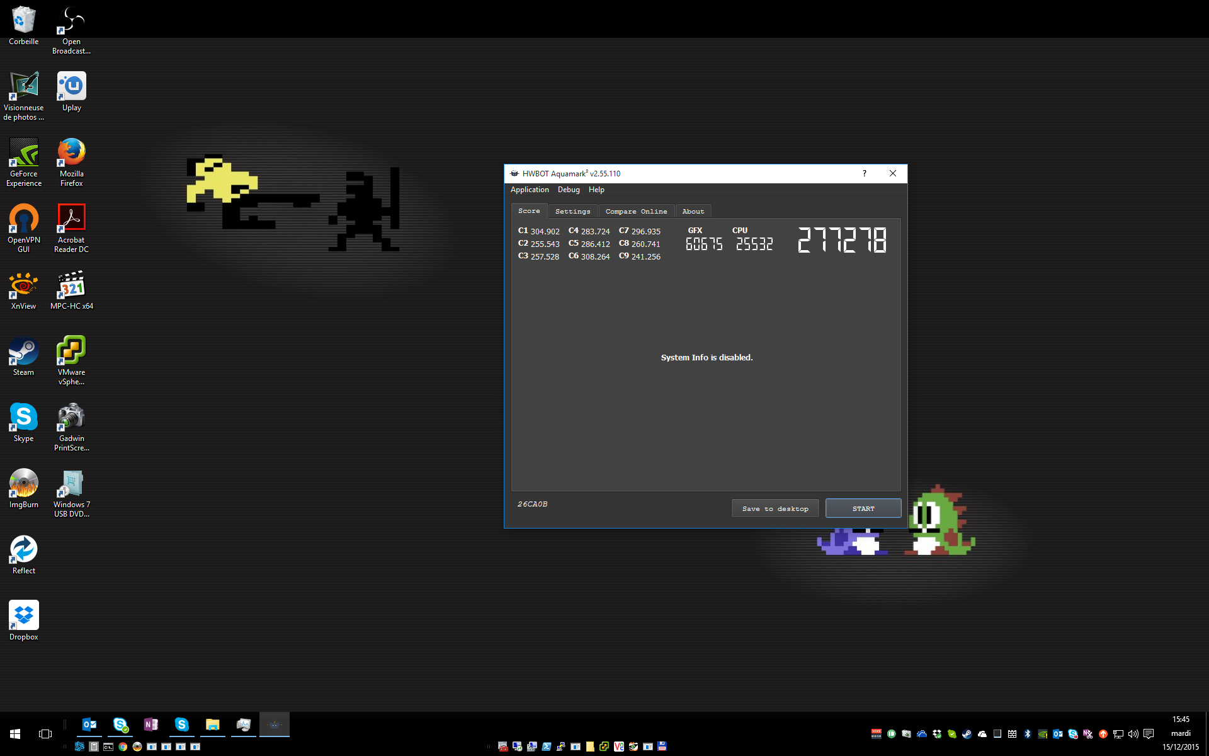Select the Skype desktop icon
This screenshot has width=1209, height=756.
[24, 423]
